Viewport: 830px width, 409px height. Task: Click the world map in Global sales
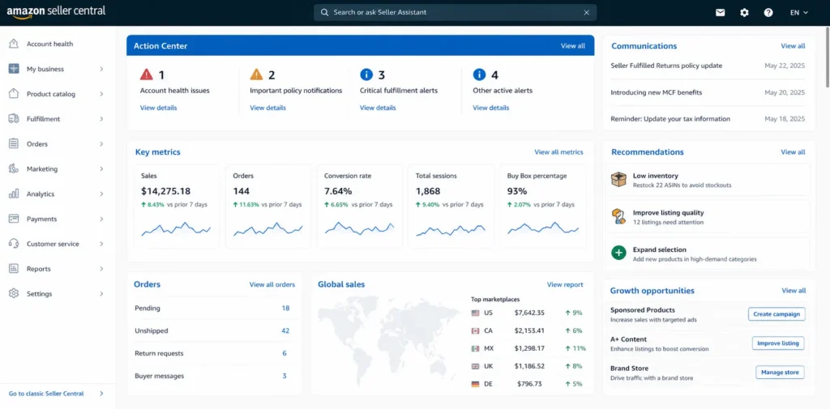coord(387,343)
